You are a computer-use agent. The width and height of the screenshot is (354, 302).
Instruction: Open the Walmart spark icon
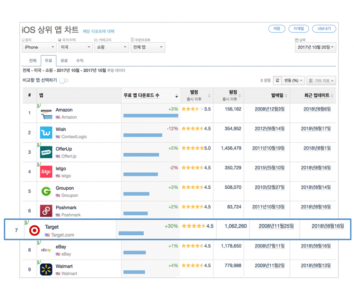pos(46,270)
